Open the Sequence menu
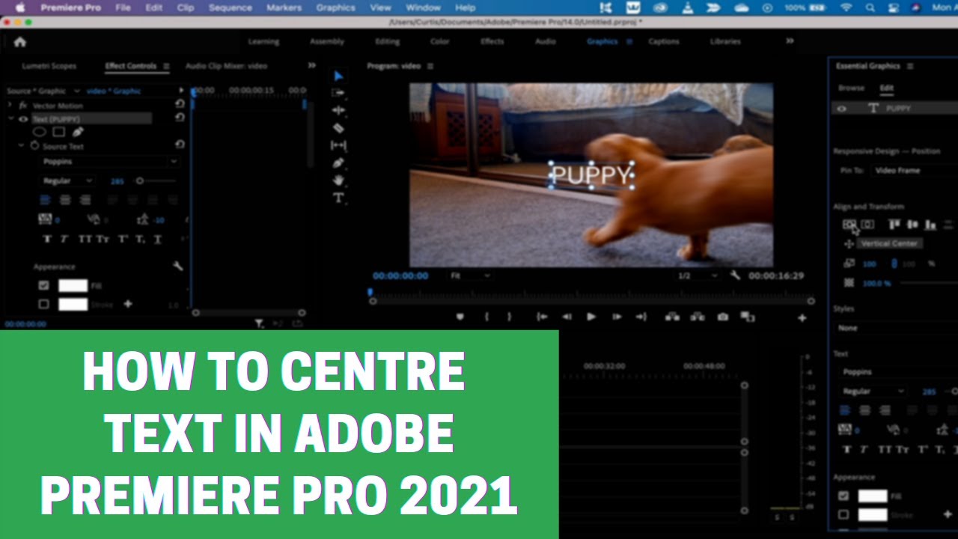Image resolution: width=958 pixels, height=539 pixels. click(x=231, y=7)
